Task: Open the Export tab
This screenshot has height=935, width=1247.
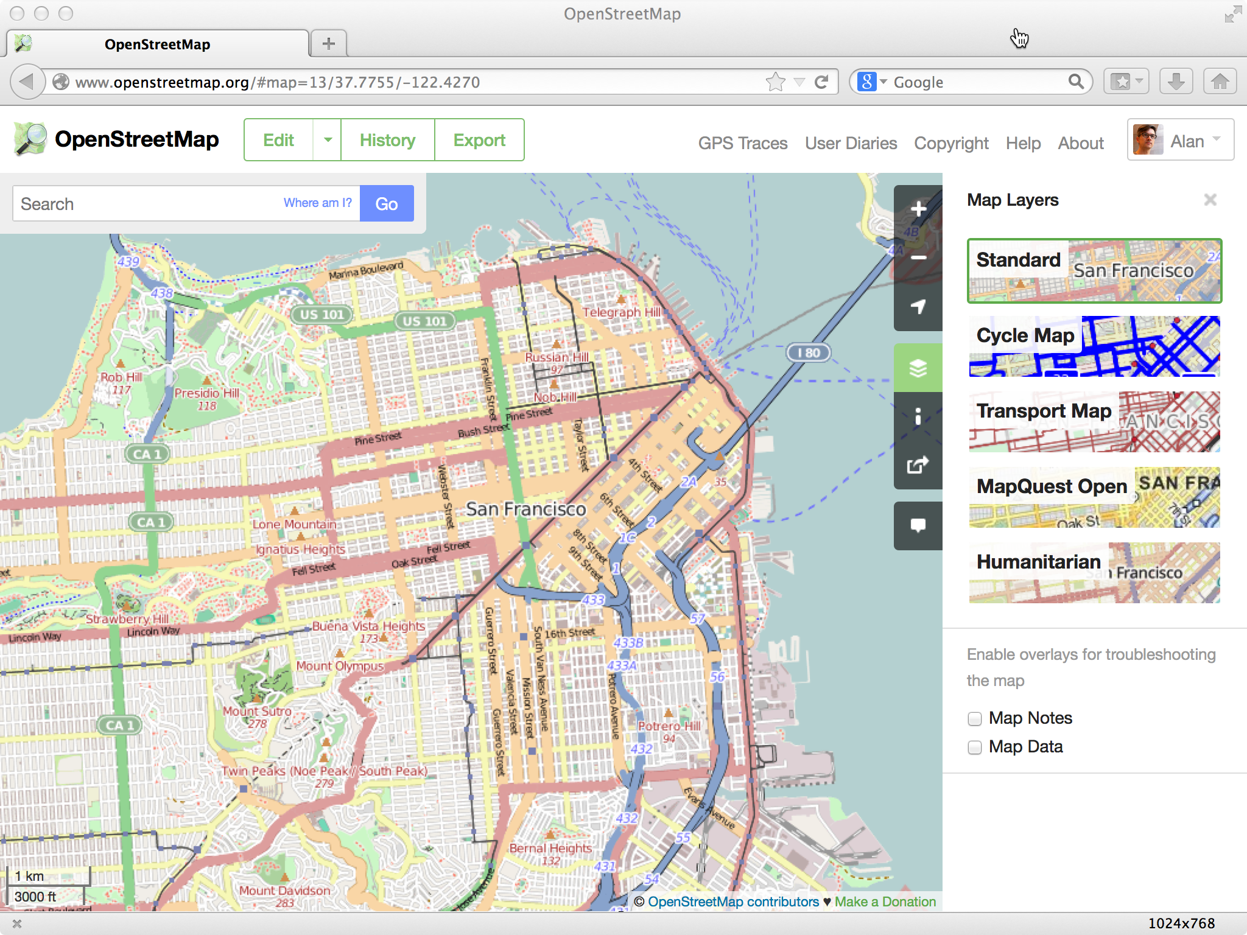Action: pyautogui.click(x=479, y=140)
